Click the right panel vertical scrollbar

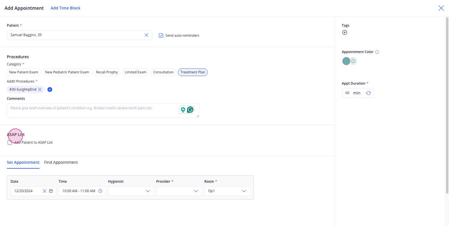tap(447, 105)
